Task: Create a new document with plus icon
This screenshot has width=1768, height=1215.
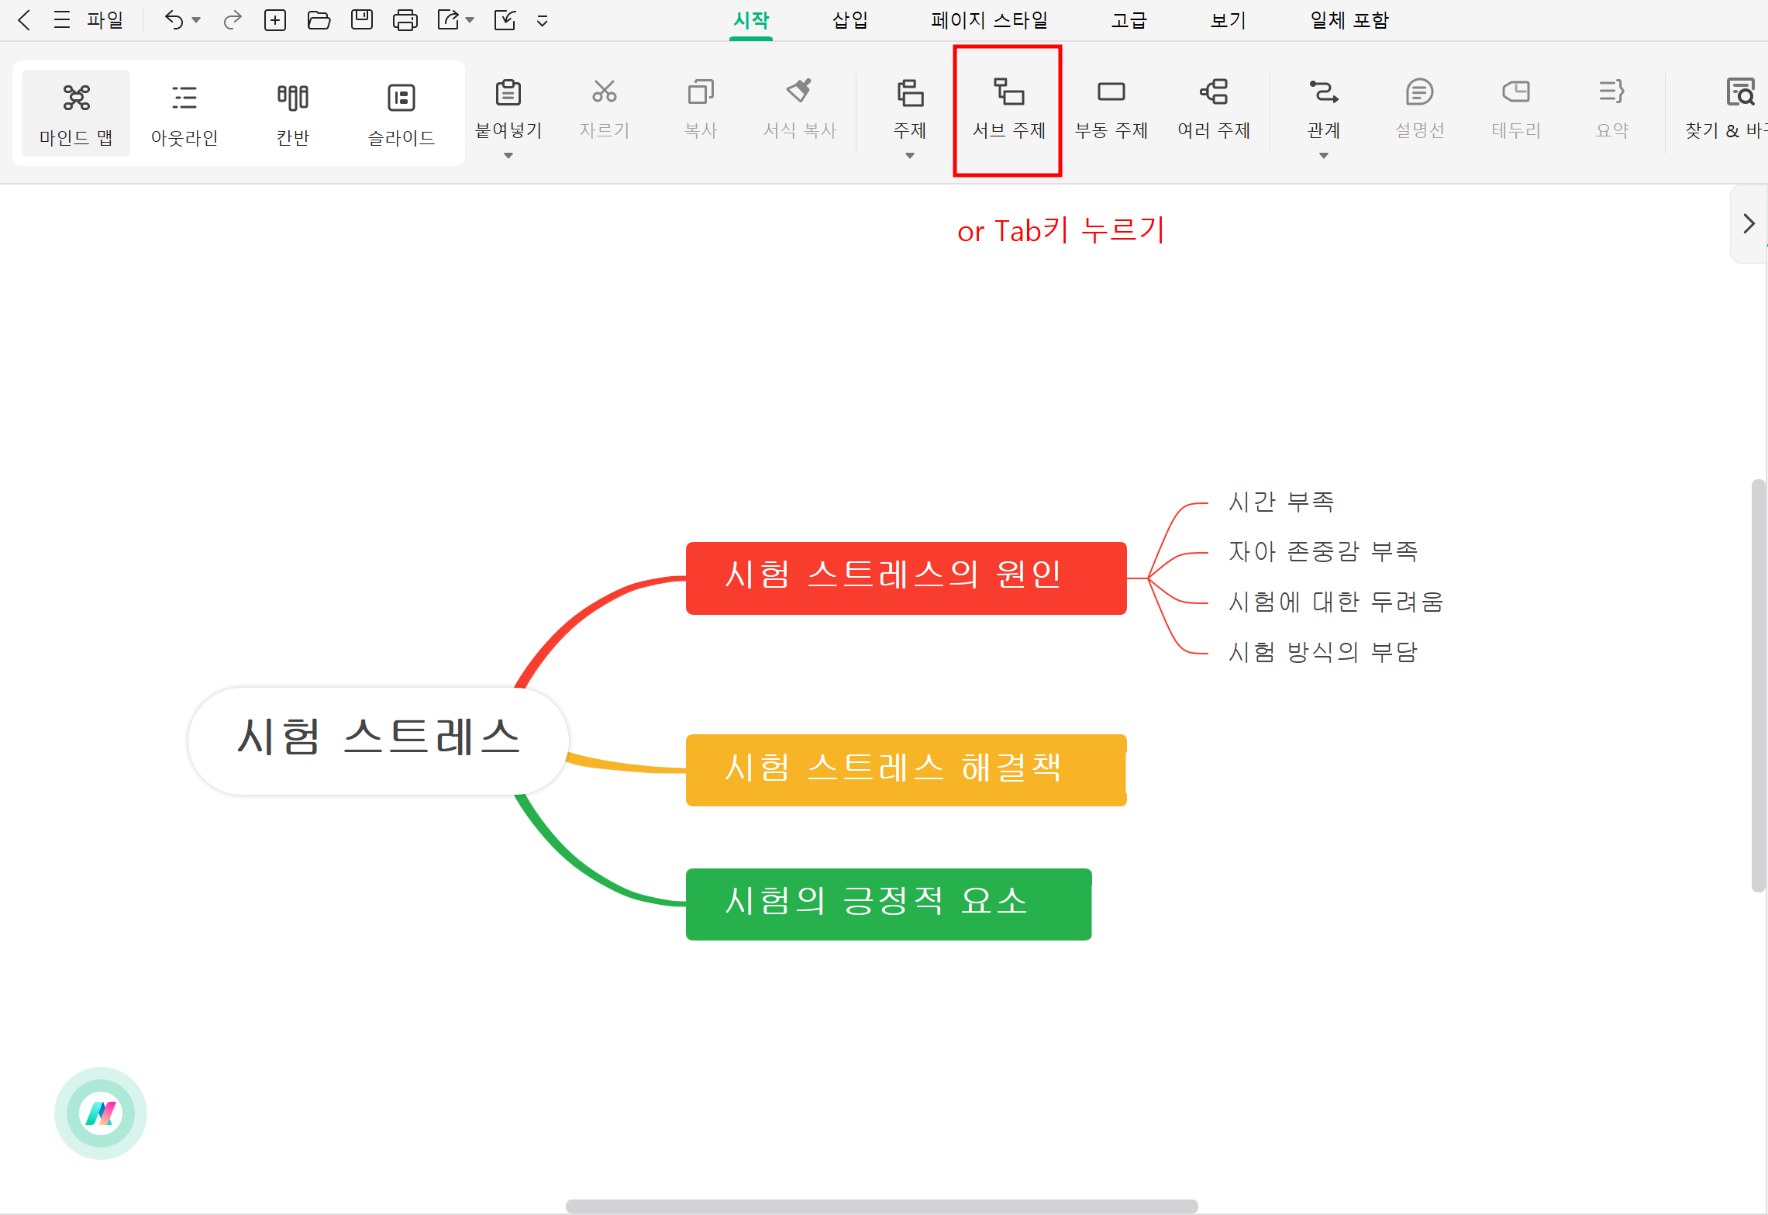Action: (275, 20)
